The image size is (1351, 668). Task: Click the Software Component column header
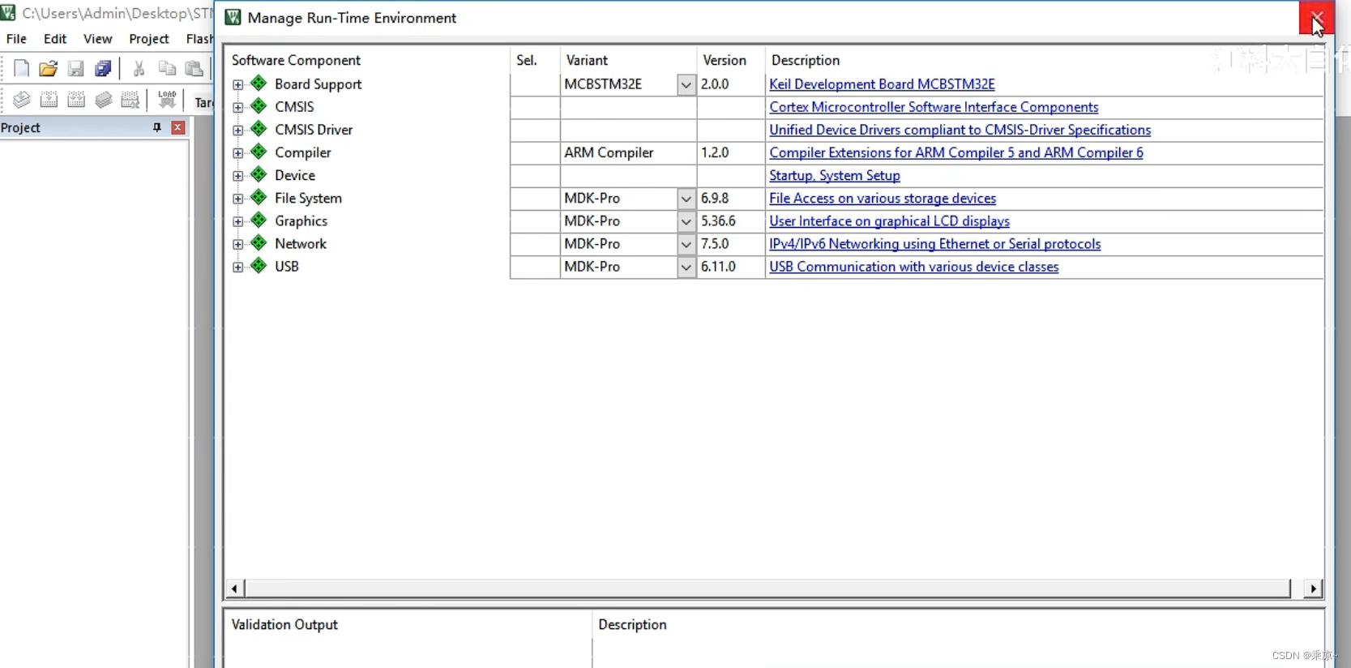(296, 60)
